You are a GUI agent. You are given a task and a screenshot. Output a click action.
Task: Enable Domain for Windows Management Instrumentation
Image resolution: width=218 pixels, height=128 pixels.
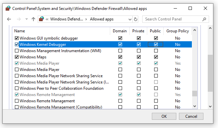point(120,50)
